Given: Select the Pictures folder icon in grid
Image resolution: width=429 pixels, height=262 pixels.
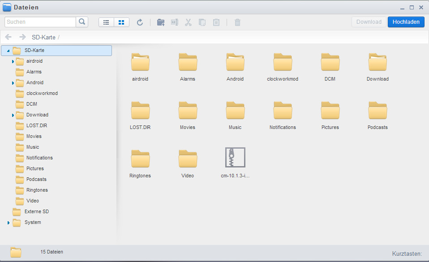Looking at the screenshot, I should click(x=330, y=110).
